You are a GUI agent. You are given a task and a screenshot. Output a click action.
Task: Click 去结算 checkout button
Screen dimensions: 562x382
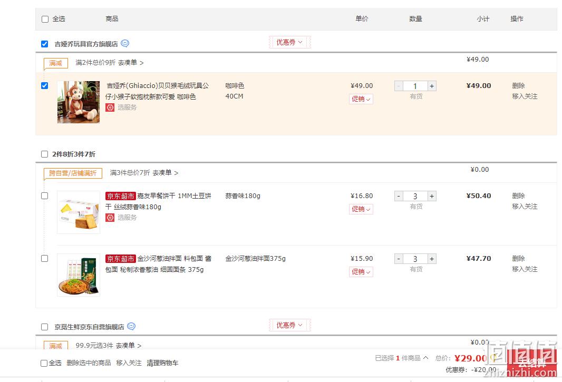pyautogui.click(x=532, y=363)
